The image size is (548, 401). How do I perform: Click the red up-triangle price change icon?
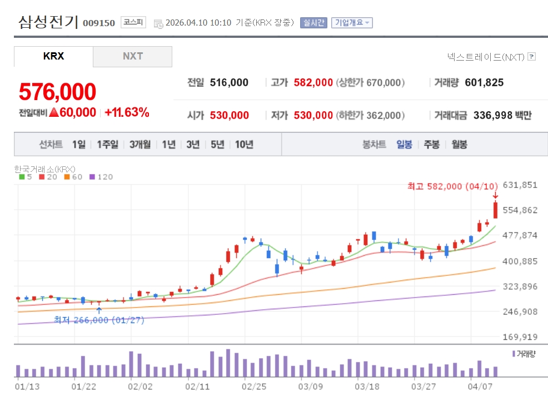click(x=54, y=112)
